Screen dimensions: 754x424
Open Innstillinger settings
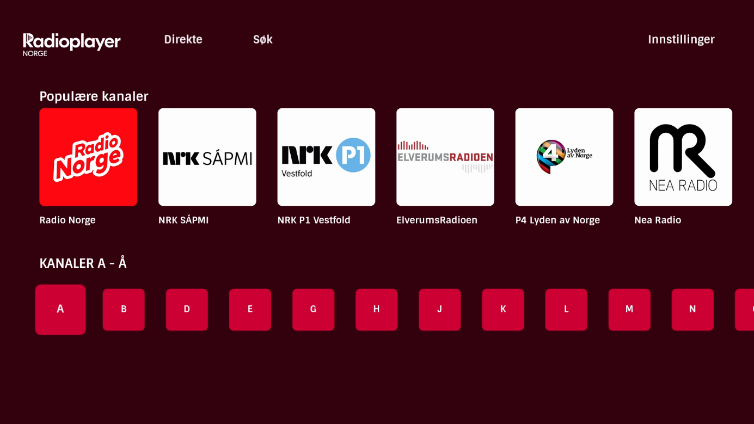[681, 39]
